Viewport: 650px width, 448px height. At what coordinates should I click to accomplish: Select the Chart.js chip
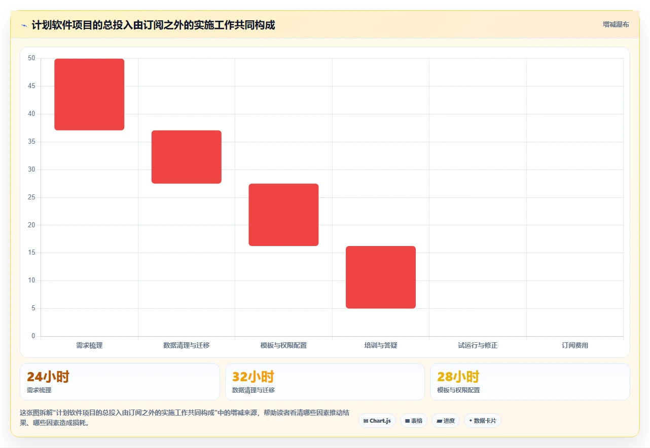(377, 421)
